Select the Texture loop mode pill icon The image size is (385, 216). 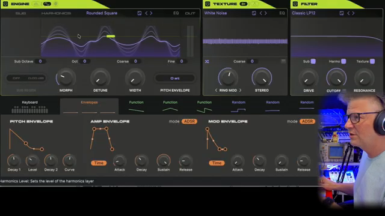click(244, 4)
